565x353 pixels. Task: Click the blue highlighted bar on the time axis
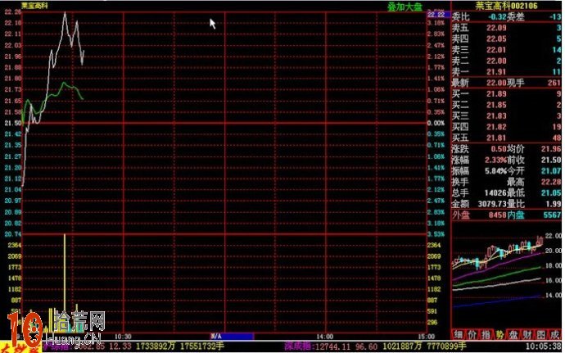click(232, 337)
